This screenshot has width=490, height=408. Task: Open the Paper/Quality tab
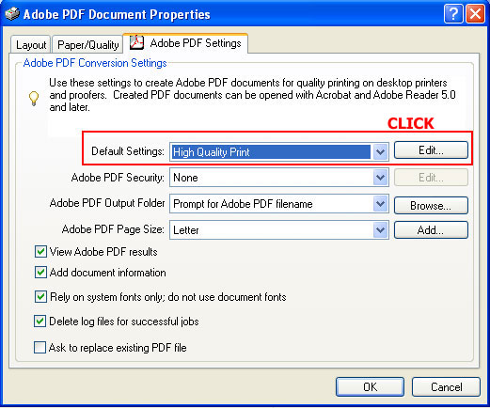point(87,45)
